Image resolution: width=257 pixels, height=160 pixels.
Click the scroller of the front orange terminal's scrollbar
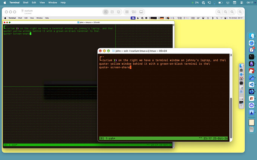(x=231, y=118)
